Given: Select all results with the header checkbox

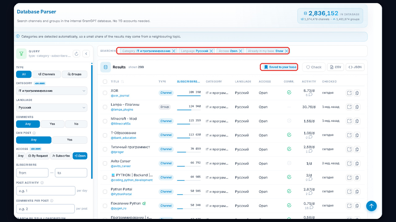Looking at the screenshot, I should (105, 82).
